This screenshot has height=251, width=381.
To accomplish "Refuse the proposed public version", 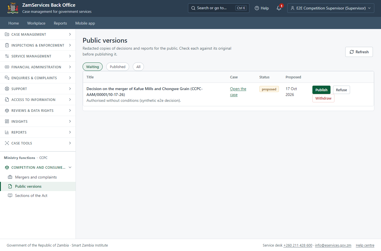I will pos(341,90).
